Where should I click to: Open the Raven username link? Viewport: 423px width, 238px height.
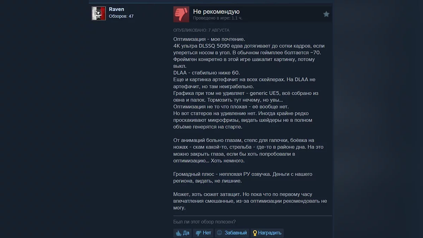click(116, 9)
